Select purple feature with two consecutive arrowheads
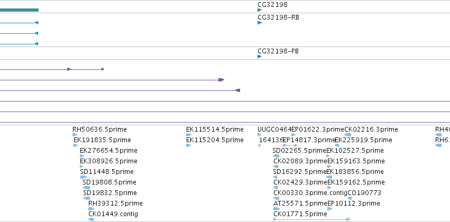The width and height of the screenshot is (450, 222). coord(52,69)
